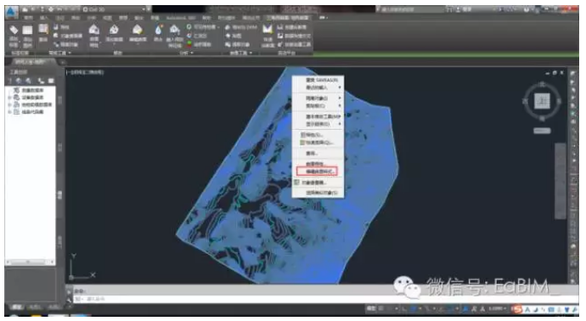
Task: Expand the last node in Toolspace tree
Action: (x=9, y=112)
